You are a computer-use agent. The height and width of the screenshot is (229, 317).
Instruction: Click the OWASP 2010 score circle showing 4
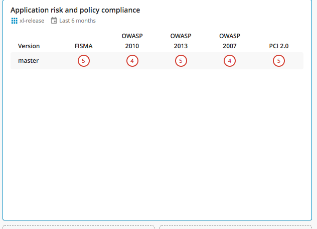132,61
